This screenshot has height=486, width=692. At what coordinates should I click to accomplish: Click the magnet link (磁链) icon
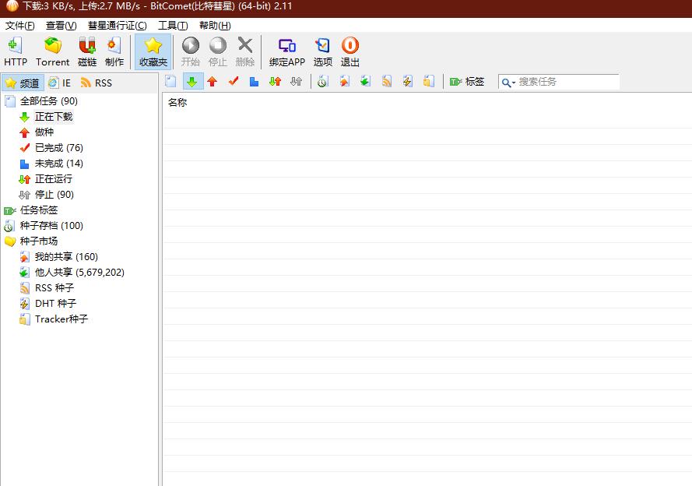click(87, 51)
